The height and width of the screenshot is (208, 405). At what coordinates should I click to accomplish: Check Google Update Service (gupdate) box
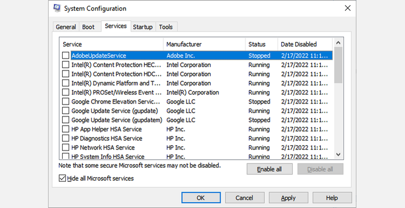[x=65, y=110]
